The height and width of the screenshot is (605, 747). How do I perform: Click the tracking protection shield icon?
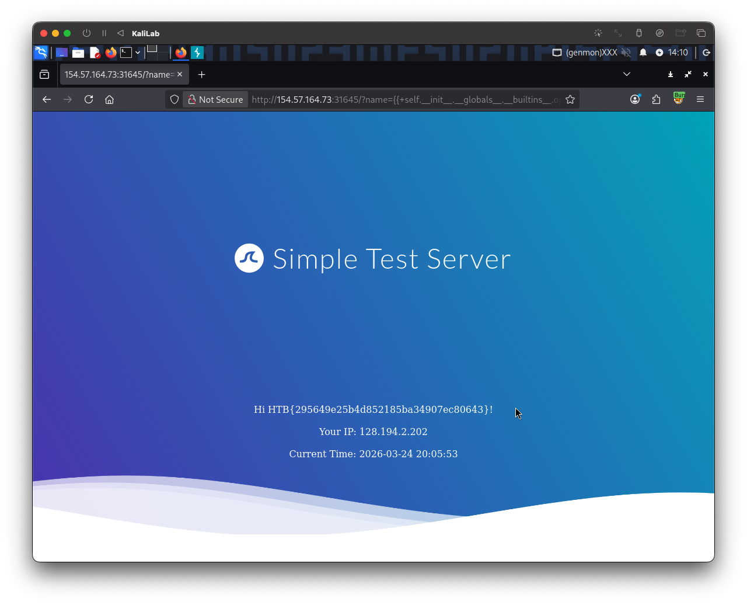pyautogui.click(x=174, y=99)
